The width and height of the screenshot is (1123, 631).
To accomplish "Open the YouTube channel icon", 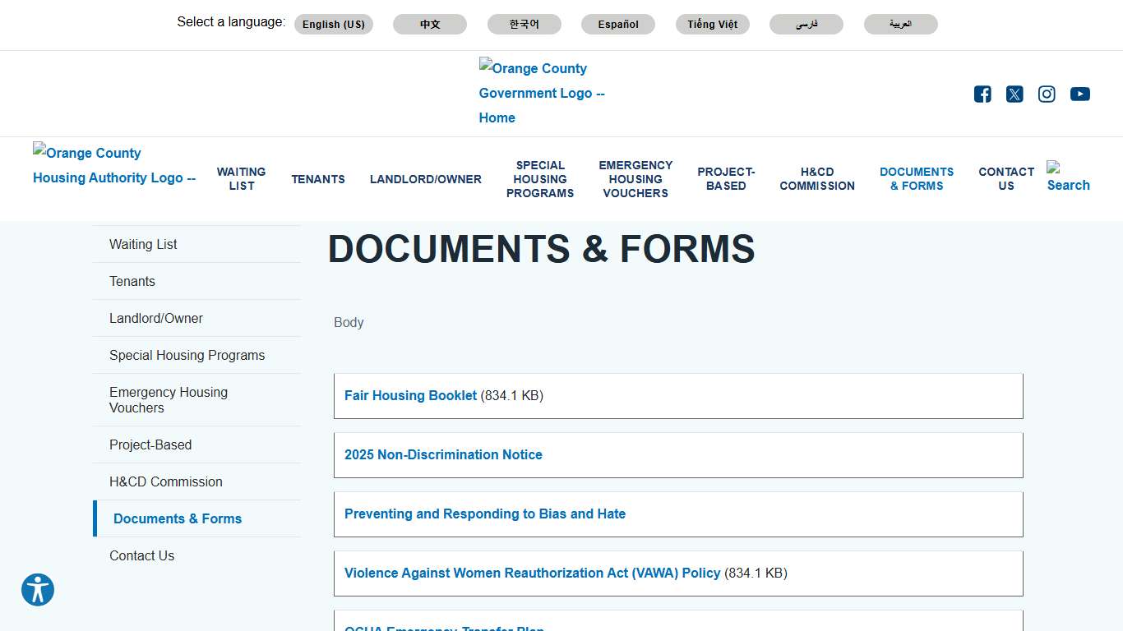I will click(x=1079, y=94).
